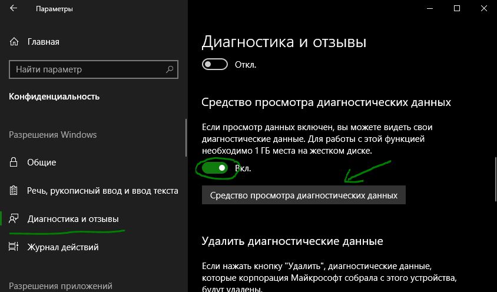Turn on the Откл. toggle switch

point(214,64)
